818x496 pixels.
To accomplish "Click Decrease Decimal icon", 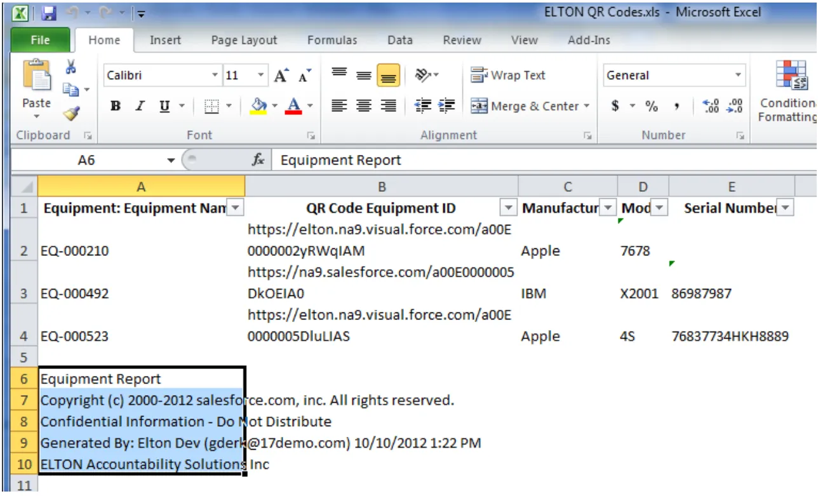I will [735, 106].
